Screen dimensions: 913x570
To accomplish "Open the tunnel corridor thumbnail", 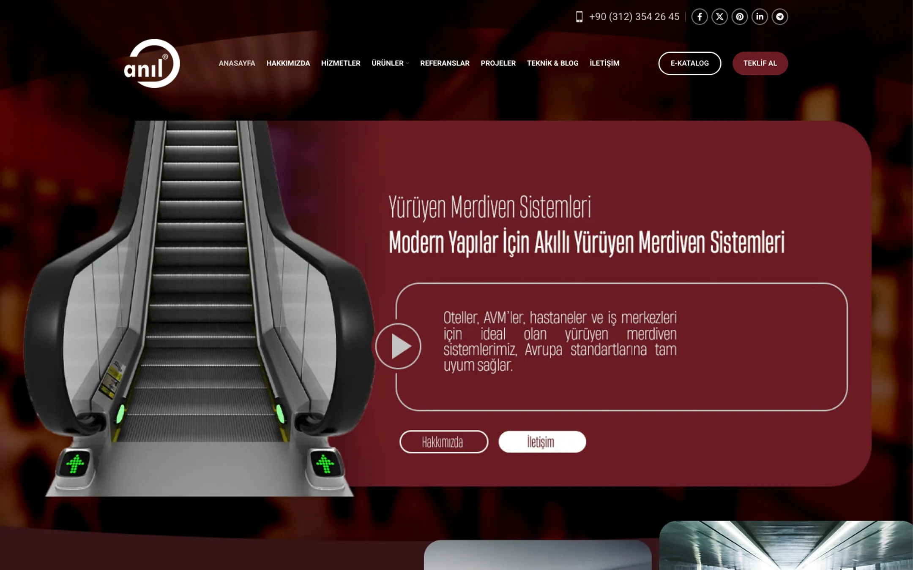I will point(786,545).
